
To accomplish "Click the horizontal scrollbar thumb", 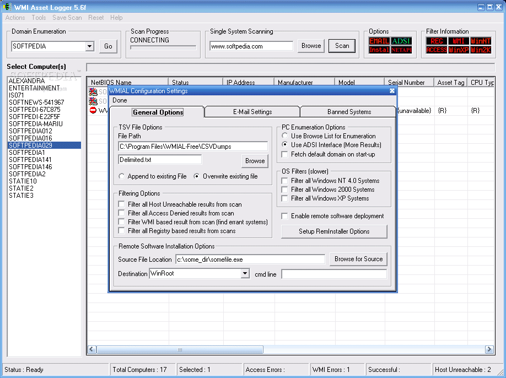I will click(x=180, y=349).
